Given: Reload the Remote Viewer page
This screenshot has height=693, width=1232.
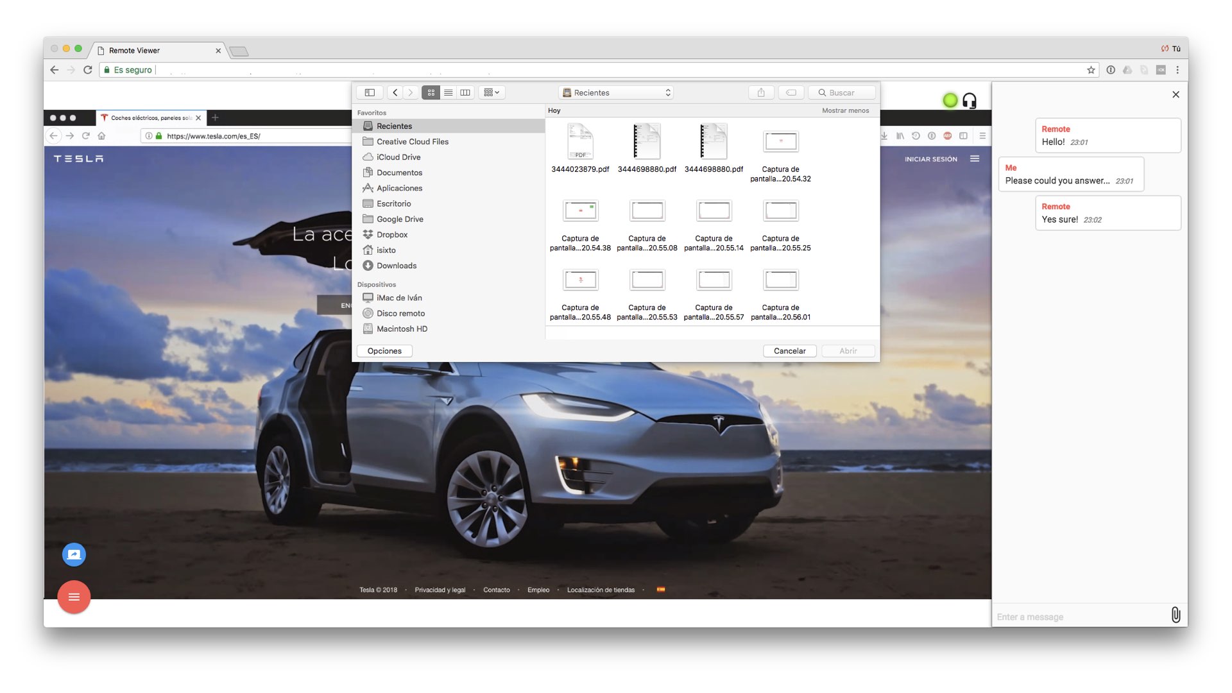Looking at the screenshot, I should point(88,70).
